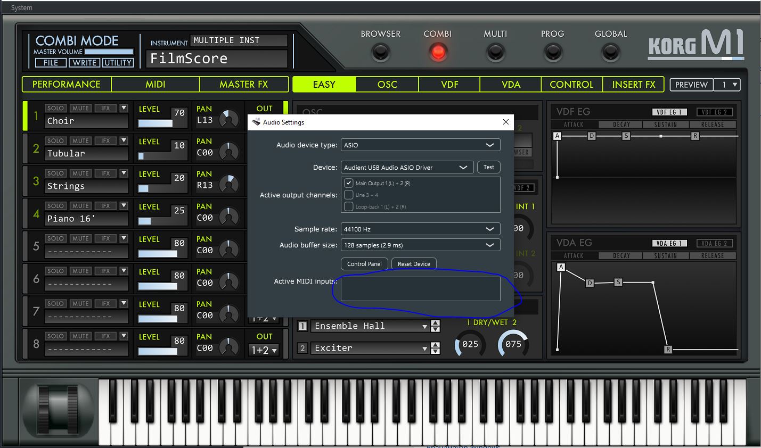Toggle effect slot 2 on/off button
Viewport: 761px width, 448px height.
302,348
